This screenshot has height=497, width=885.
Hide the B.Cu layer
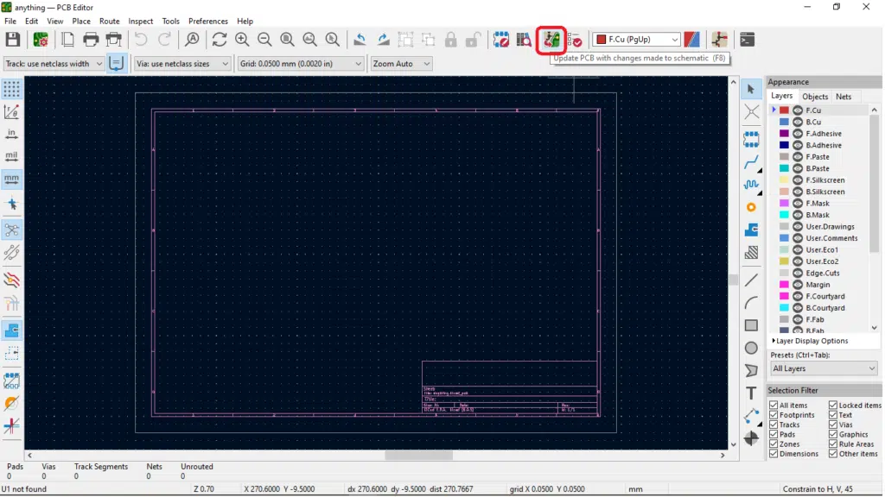coord(798,122)
